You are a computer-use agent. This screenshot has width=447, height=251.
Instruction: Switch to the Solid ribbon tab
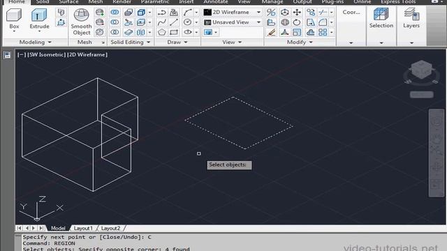tap(43, 1)
